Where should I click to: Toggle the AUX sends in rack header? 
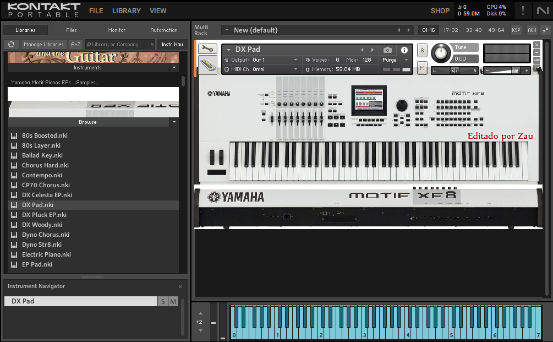pyautogui.click(x=532, y=30)
